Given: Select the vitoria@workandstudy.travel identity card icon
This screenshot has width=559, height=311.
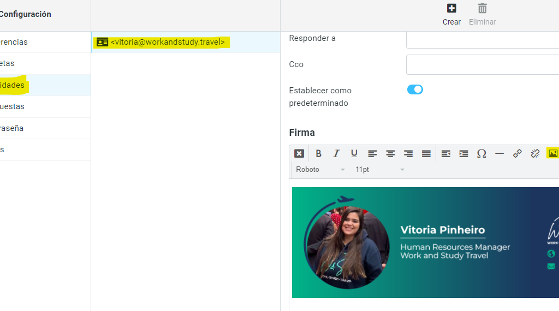Looking at the screenshot, I should click(x=102, y=43).
